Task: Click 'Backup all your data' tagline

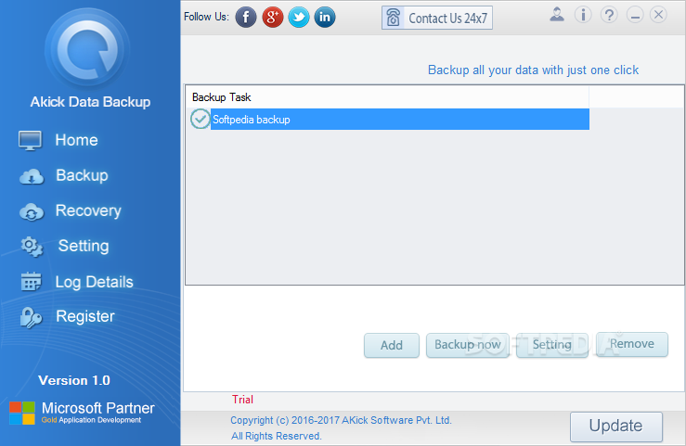Action: 533,70
